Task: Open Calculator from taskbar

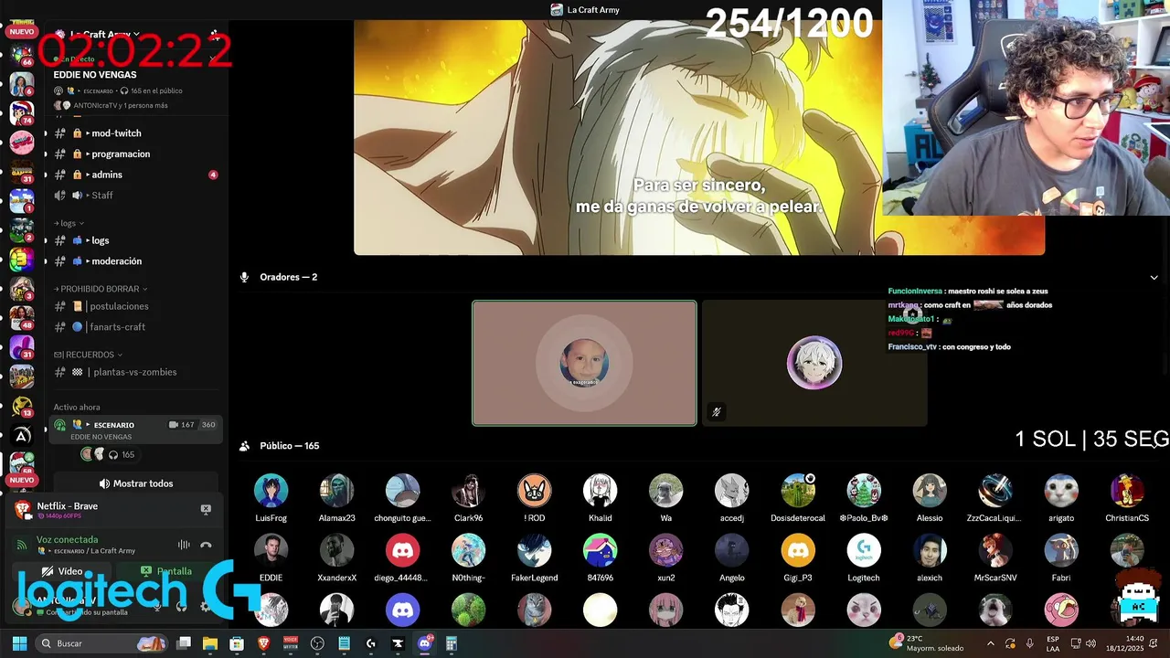Action: coord(451,643)
